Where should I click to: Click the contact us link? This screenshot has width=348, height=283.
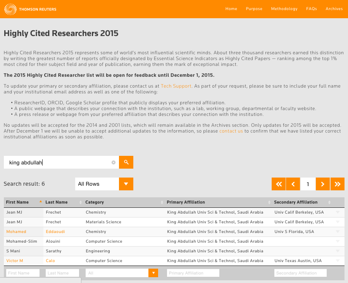231,131
